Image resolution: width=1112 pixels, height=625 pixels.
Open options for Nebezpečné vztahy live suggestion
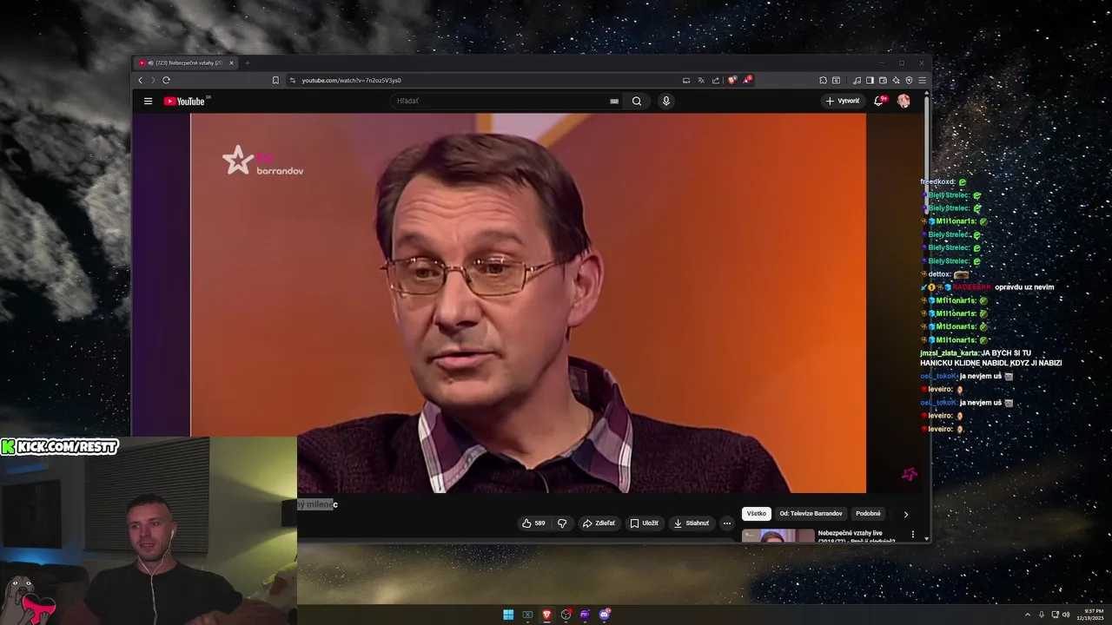pyautogui.click(x=912, y=535)
